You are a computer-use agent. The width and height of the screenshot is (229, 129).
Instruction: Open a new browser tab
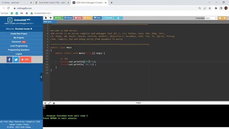tap(112, 3)
